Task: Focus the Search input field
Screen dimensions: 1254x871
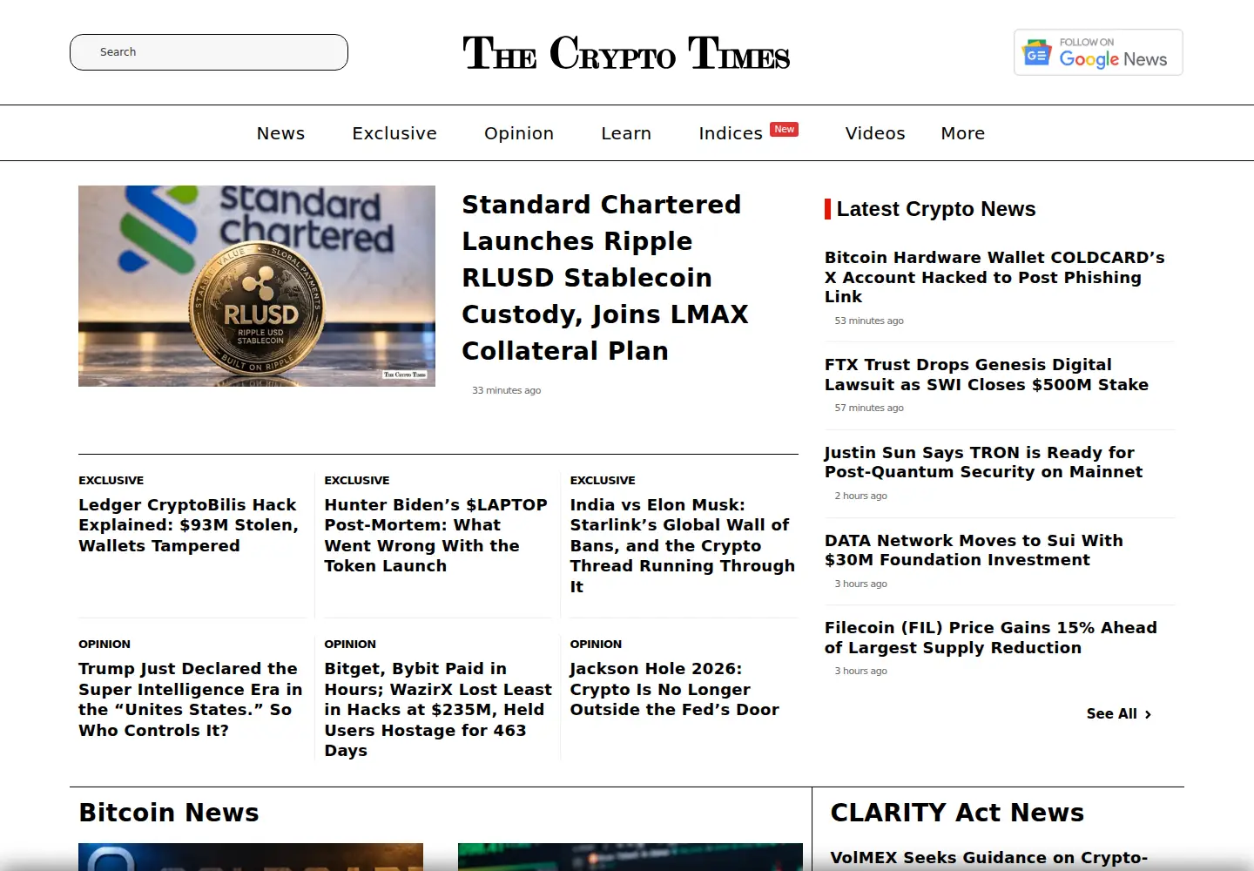Action: [209, 52]
